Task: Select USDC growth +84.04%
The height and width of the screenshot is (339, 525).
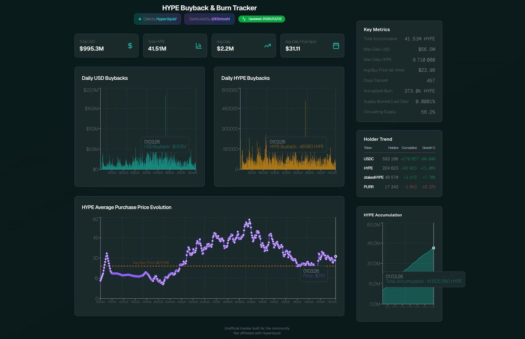Action: (x=428, y=159)
